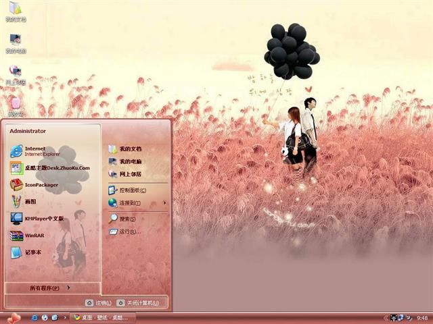
Task: Click the Administrator user name
Action: (x=28, y=131)
